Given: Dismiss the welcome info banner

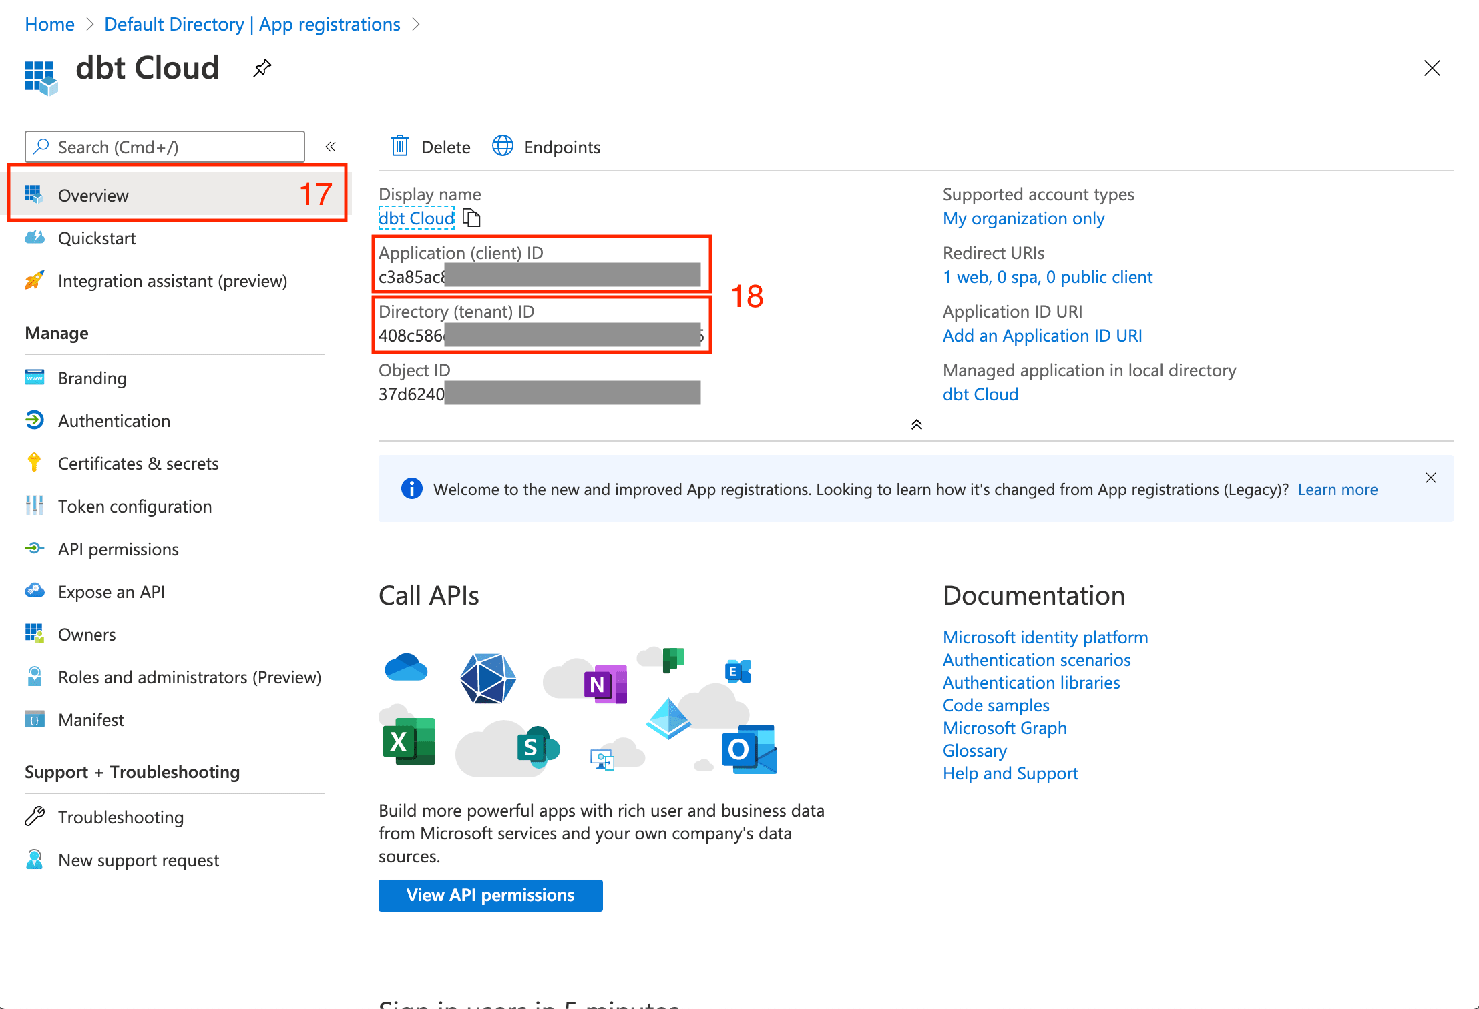Looking at the screenshot, I should tap(1430, 478).
